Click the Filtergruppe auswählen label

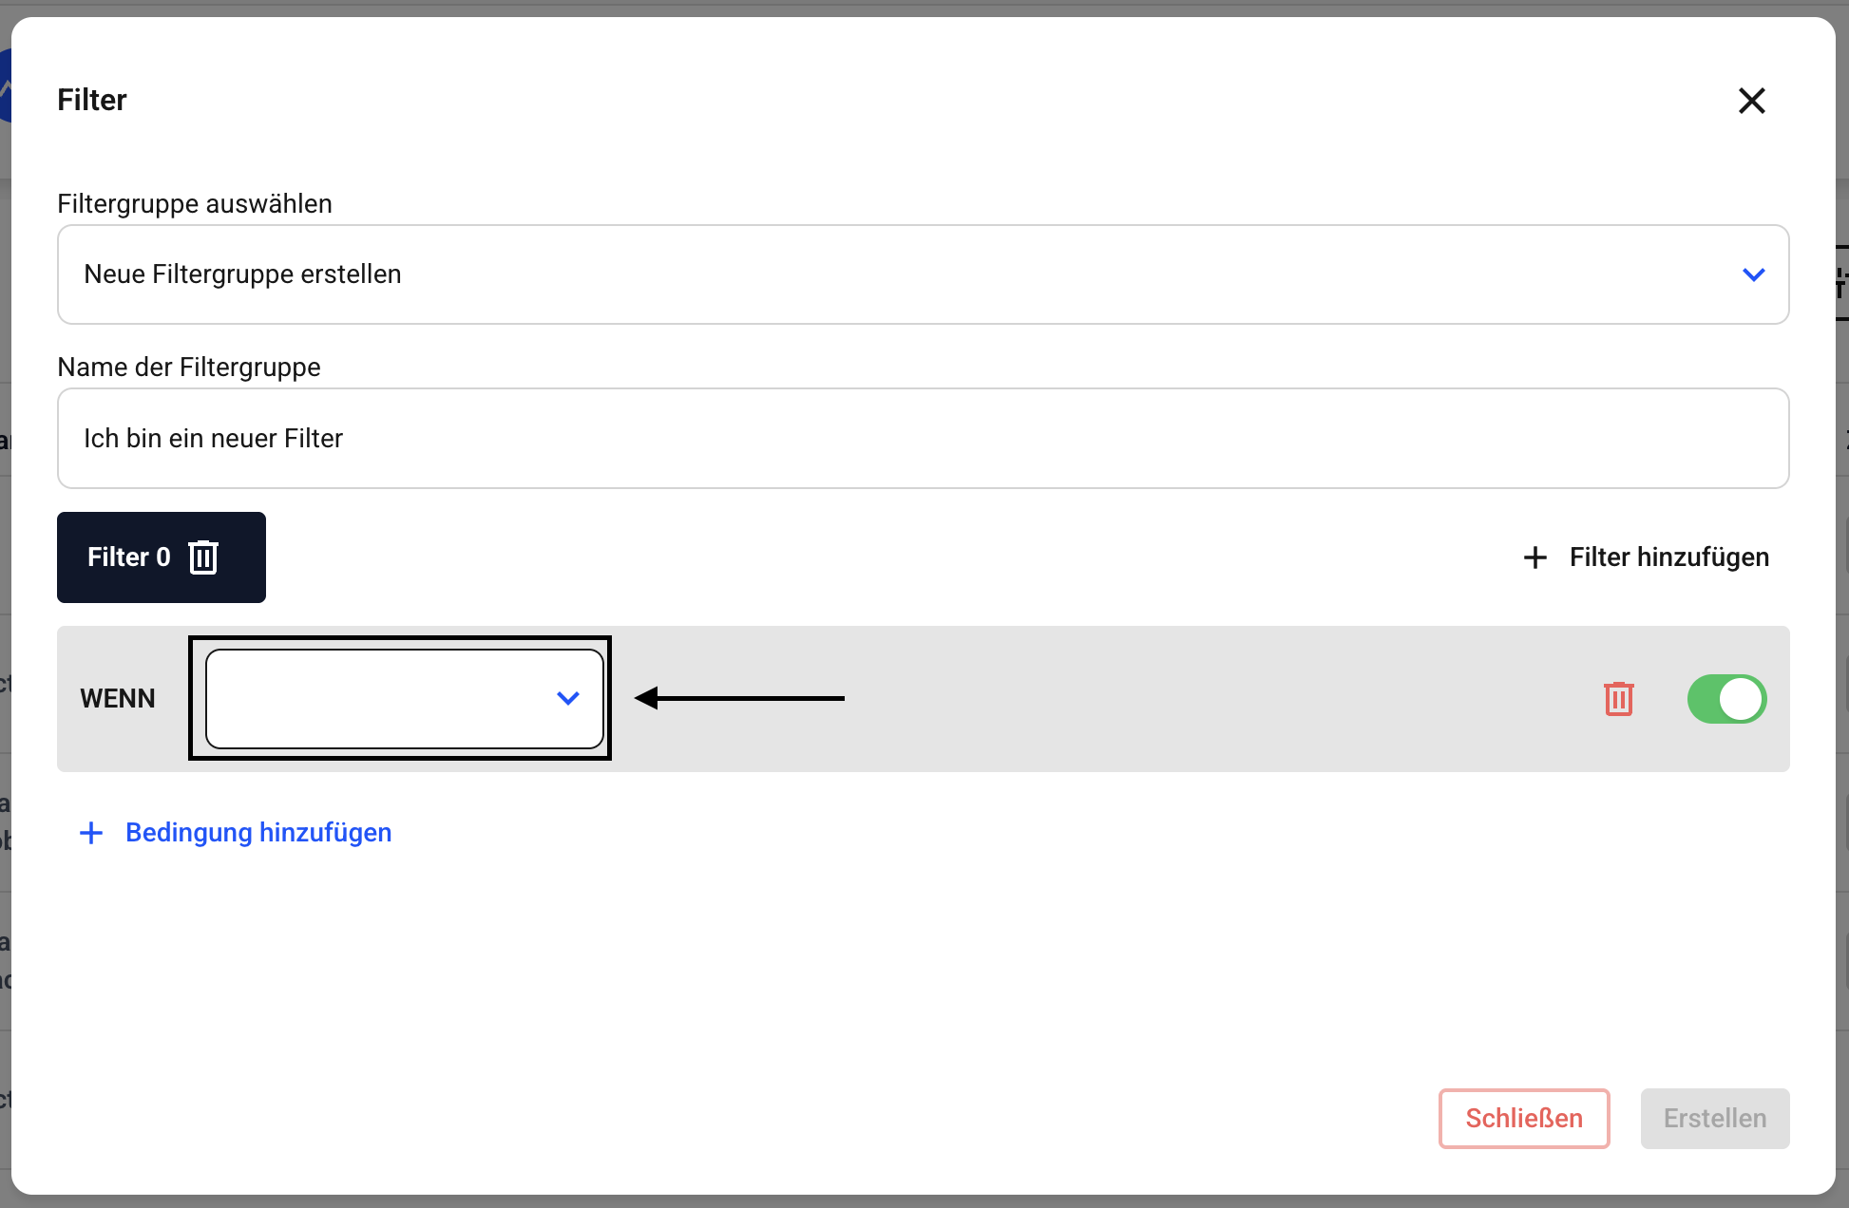[x=195, y=204]
